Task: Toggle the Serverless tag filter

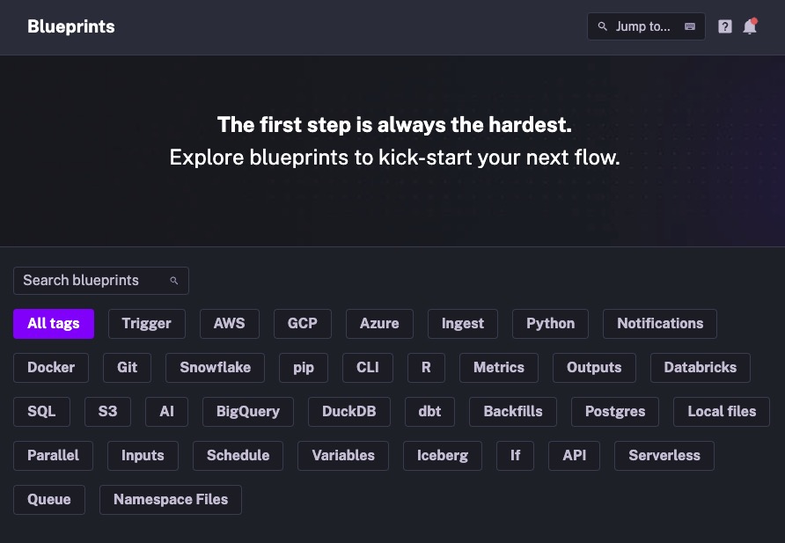Action: click(x=664, y=456)
